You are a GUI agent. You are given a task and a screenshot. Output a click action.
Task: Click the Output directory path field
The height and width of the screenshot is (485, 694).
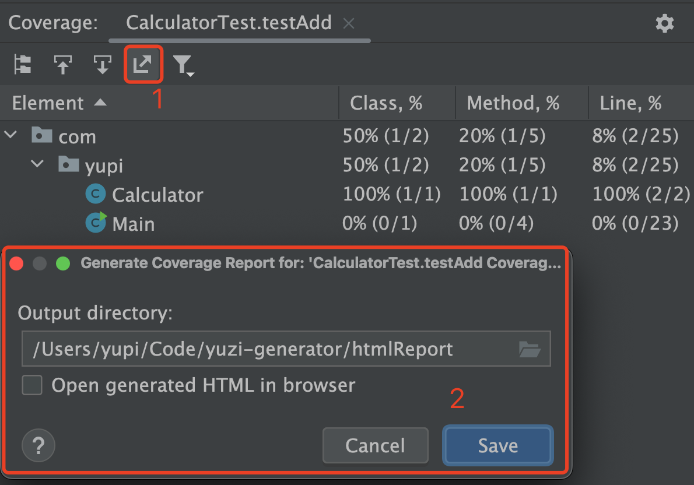pyautogui.click(x=286, y=349)
